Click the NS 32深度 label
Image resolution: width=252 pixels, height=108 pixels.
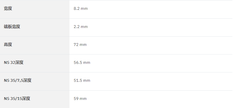(14, 62)
